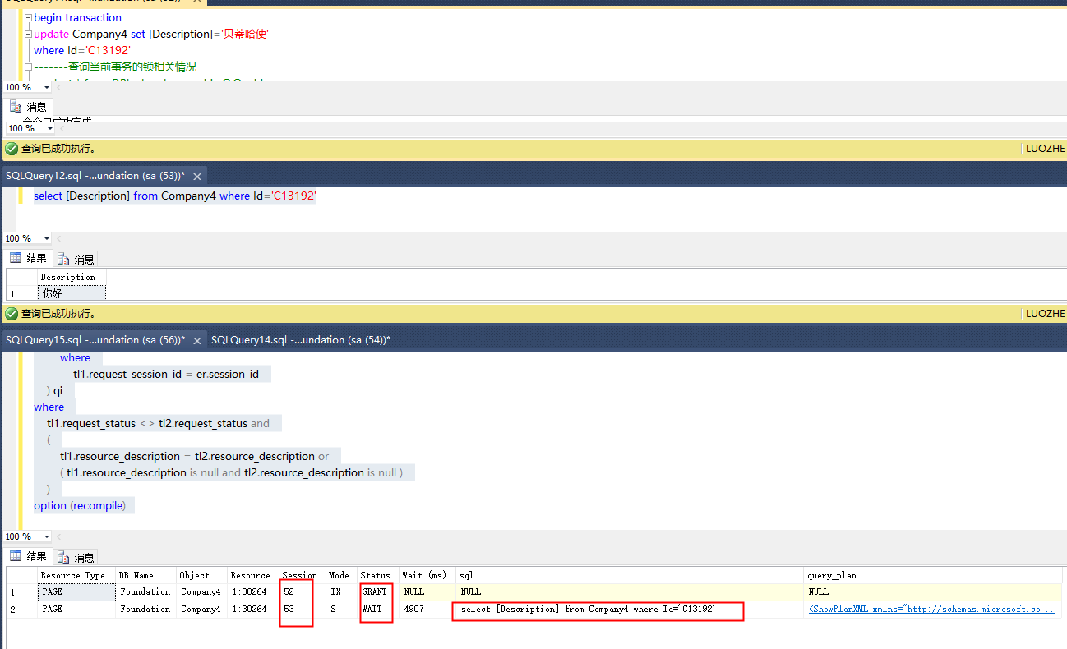Select the PAGE cell in the GRANT row

76,591
